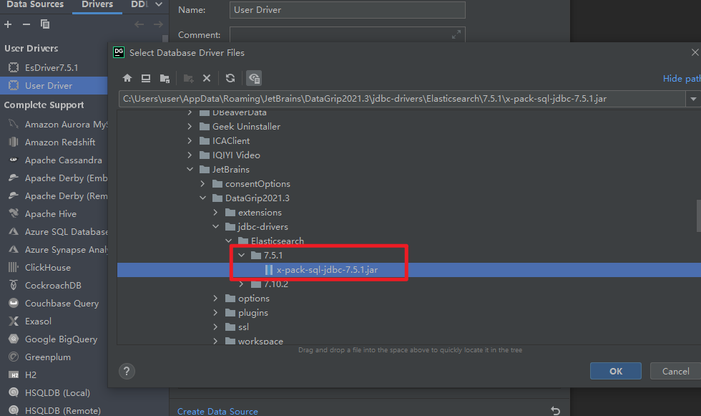Image resolution: width=701 pixels, height=416 pixels.
Task: Click Create Data Source link
Action: (x=217, y=411)
